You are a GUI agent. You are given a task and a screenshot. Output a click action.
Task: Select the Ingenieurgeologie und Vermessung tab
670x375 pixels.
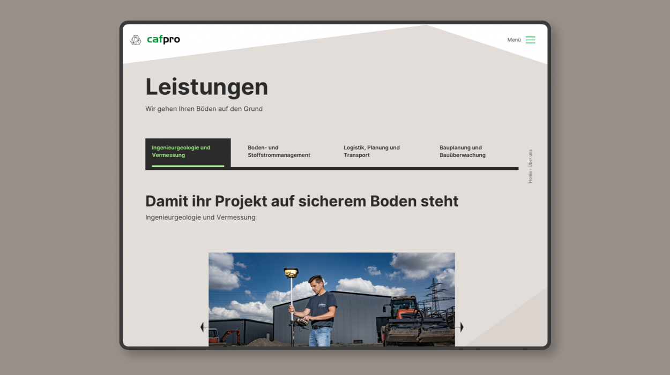[188, 153]
